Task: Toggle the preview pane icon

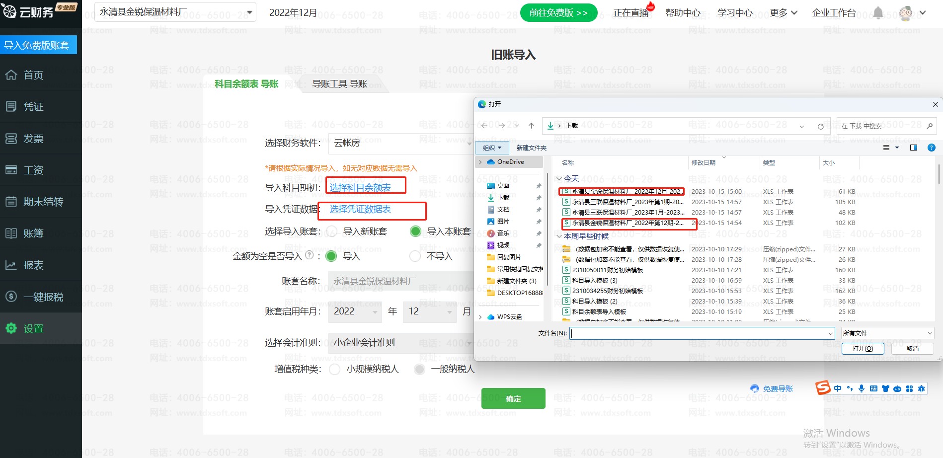Action: [913, 148]
